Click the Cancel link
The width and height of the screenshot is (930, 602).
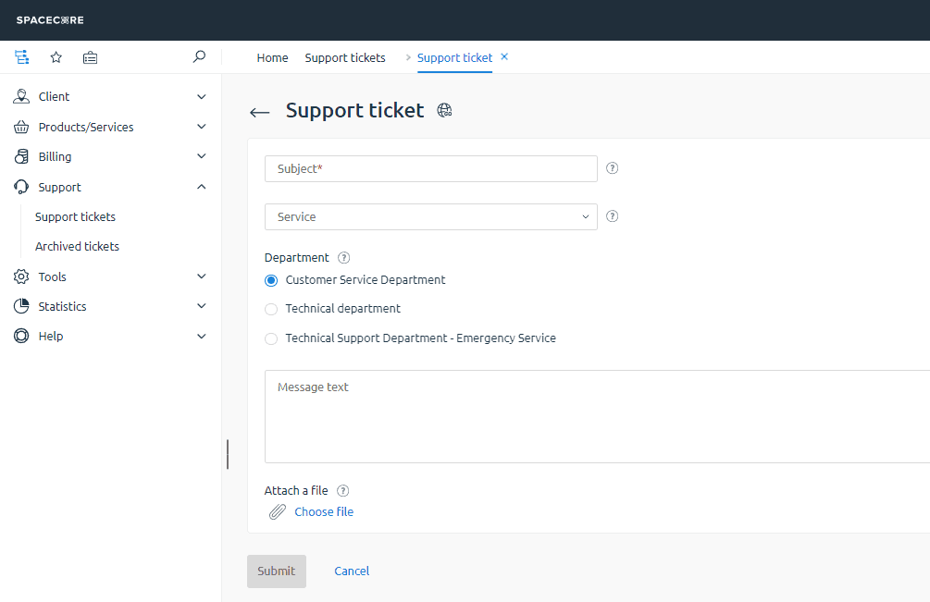pyautogui.click(x=352, y=571)
